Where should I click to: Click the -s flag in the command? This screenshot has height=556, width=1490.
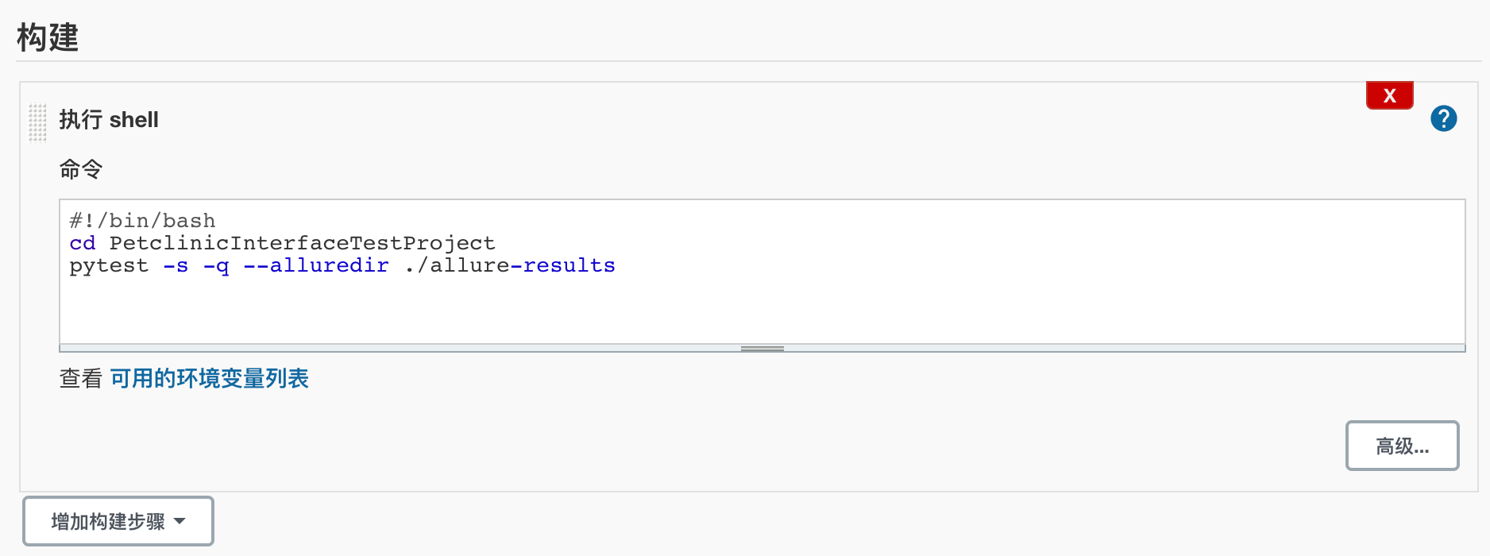click(176, 265)
